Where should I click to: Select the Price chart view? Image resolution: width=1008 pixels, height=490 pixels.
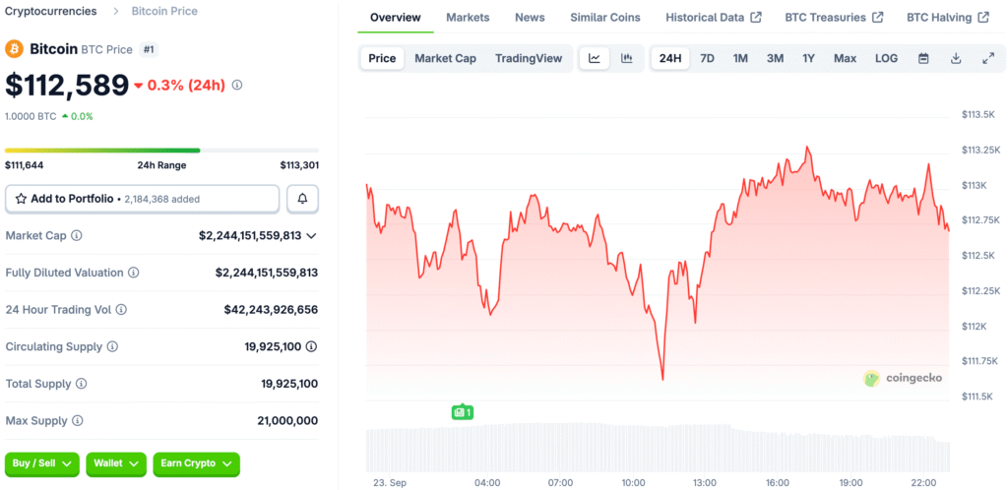click(382, 58)
